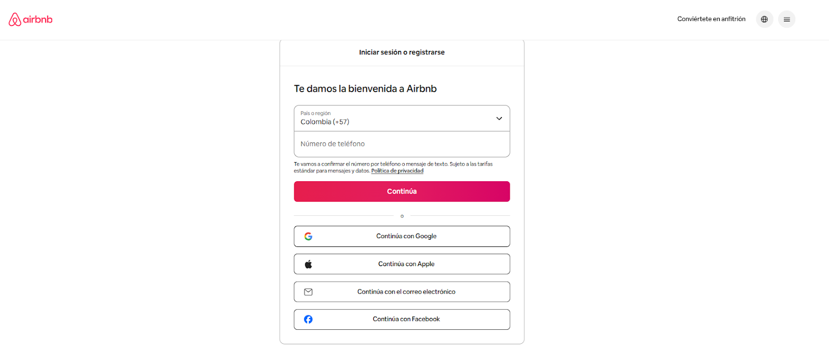Click the envelope email icon
The height and width of the screenshot is (350, 829).
308,292
